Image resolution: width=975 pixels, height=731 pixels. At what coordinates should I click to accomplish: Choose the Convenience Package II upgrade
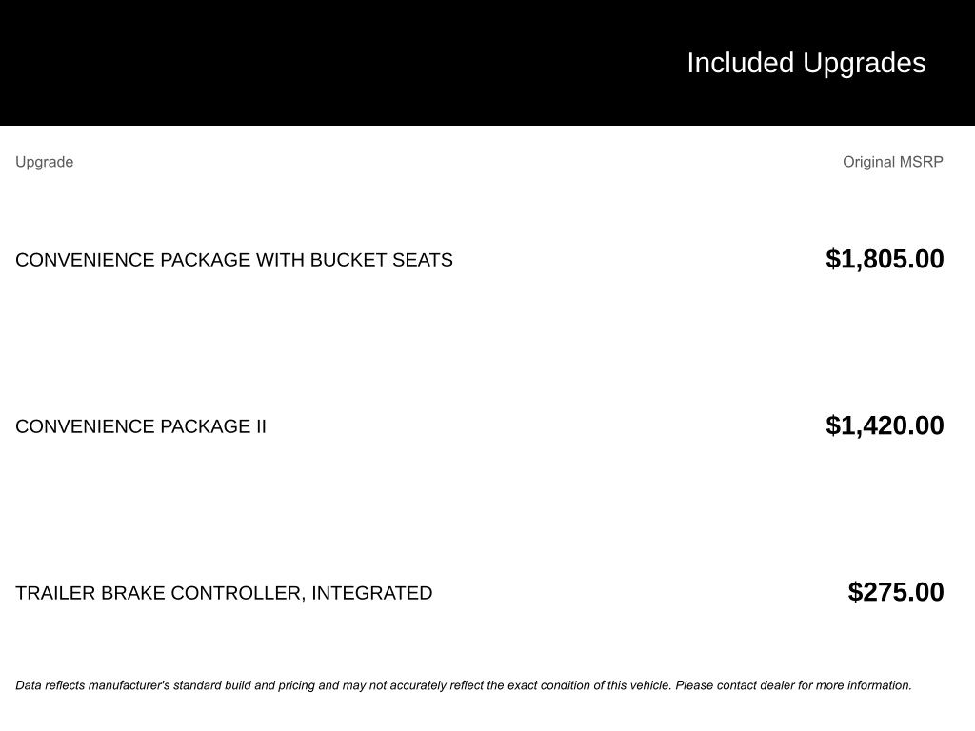coord(141,426)
